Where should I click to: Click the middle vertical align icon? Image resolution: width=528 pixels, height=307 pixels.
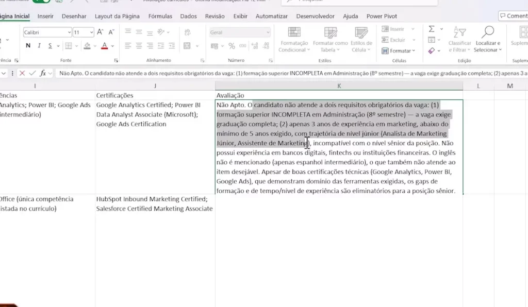click(139, 32)
